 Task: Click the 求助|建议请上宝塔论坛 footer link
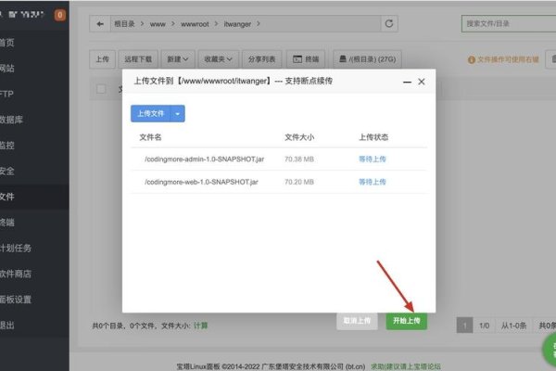point(406,366)
